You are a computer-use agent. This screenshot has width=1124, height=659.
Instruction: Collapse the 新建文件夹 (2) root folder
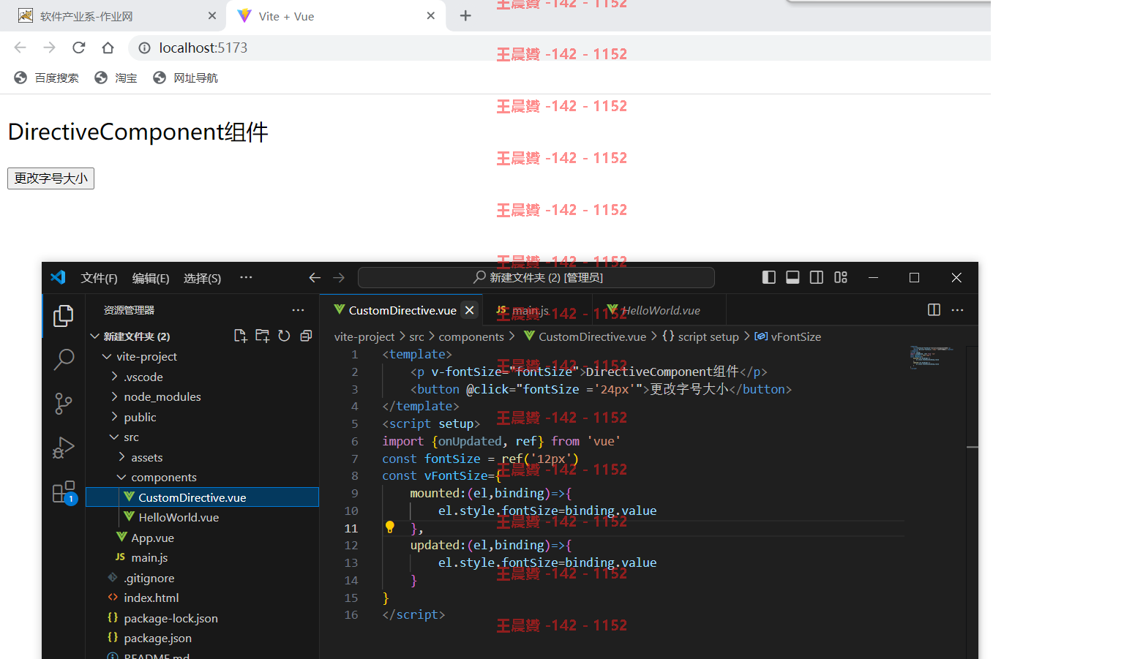click(x=94, y=336)
